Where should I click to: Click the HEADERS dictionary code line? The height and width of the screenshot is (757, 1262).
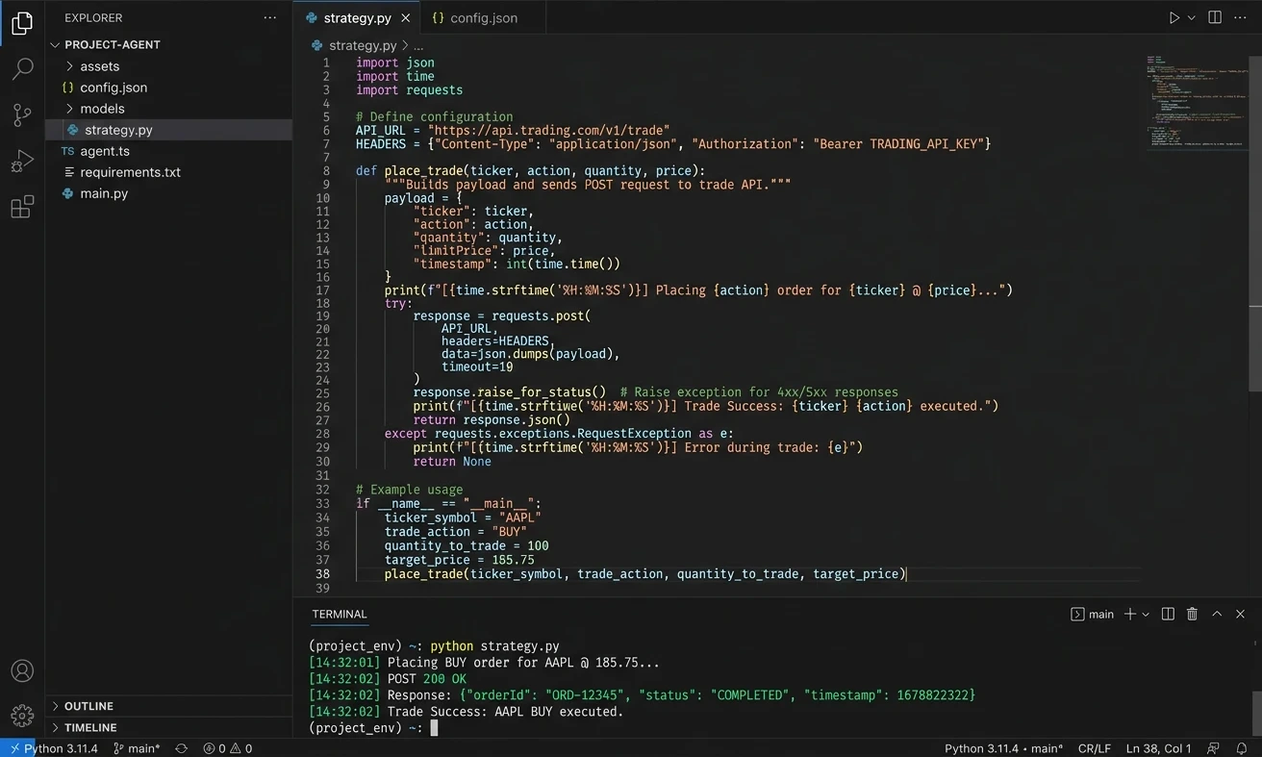pyautogui.click(x=673, y=144)
